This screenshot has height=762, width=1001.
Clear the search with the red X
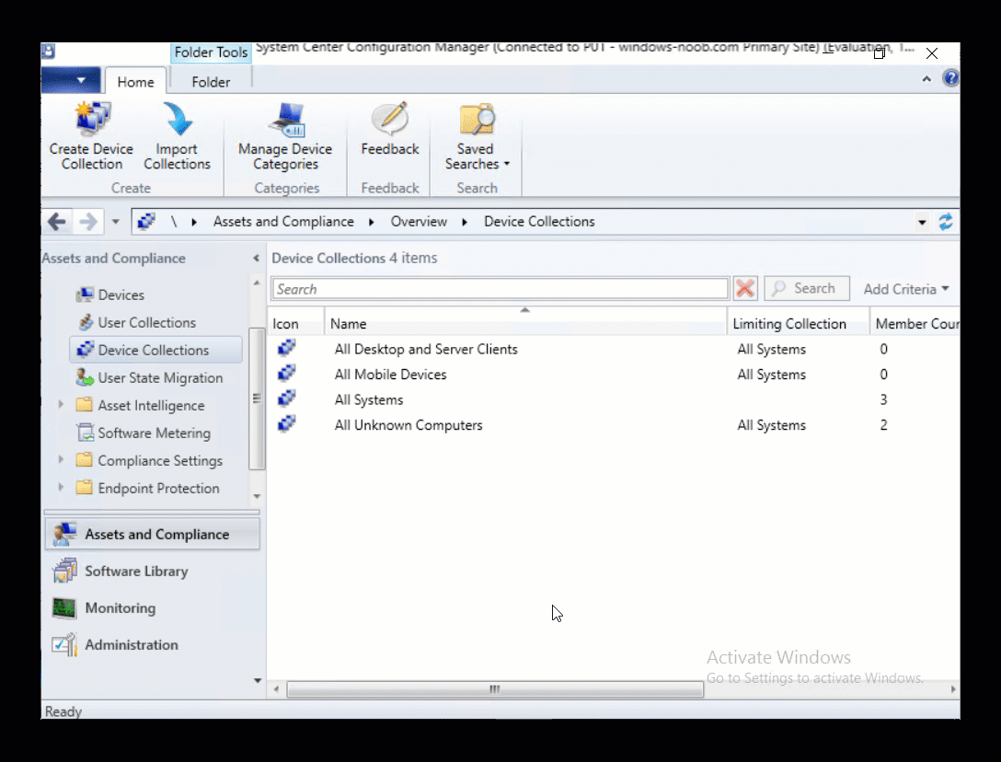[x=745, y=289]
